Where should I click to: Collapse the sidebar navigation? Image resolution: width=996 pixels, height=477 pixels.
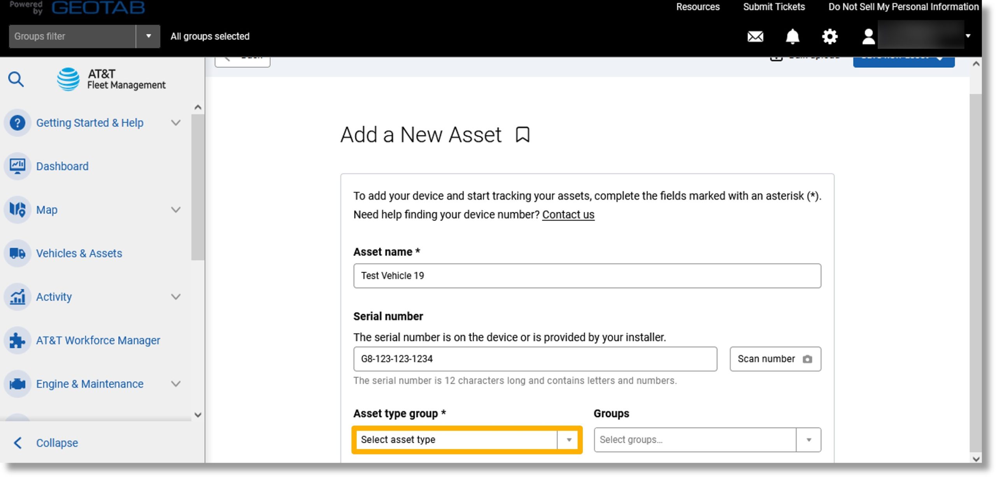[57, 443]
